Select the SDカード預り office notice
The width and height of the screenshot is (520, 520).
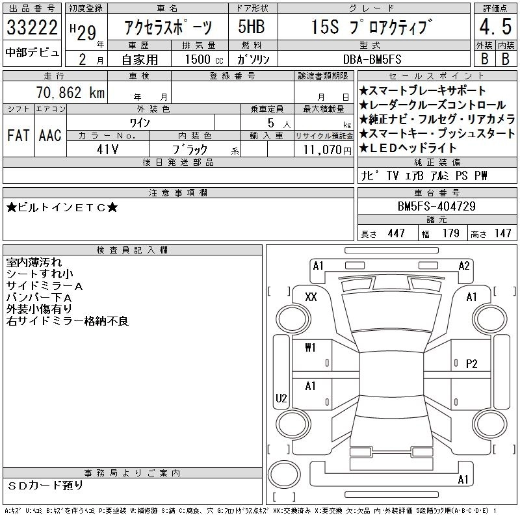45,486
